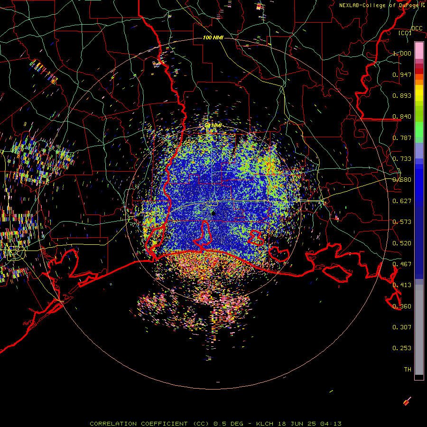Click the 04:13 timestamp in caption
Viewport: 427px width, 427px height.
pyautogui.click(x=331, y=424)
